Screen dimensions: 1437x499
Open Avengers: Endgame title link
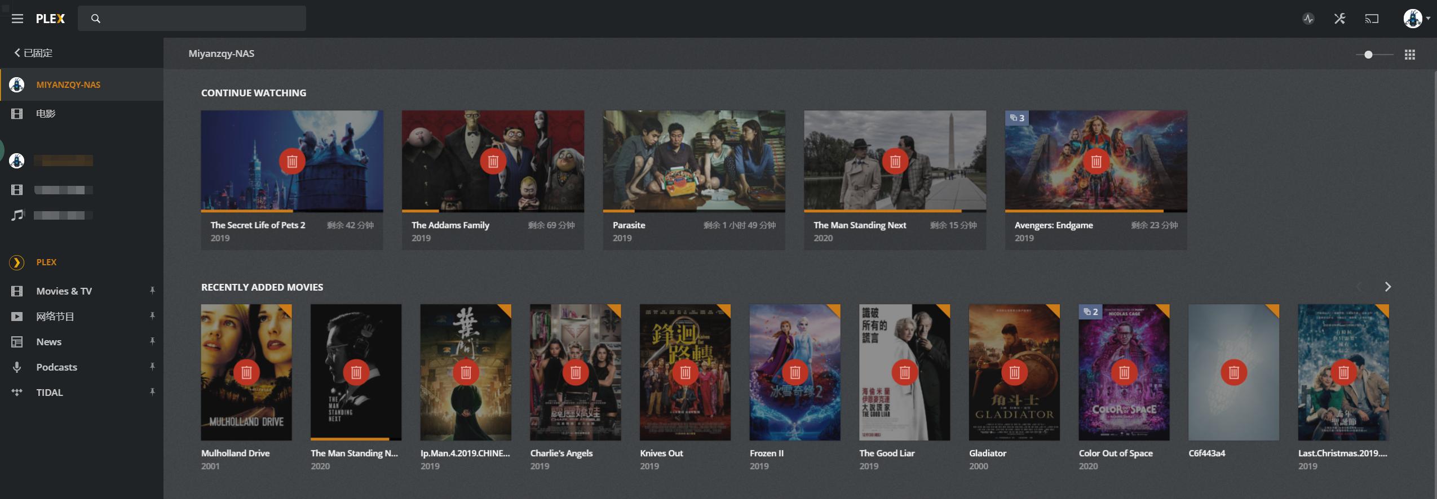coord(1054,225)
